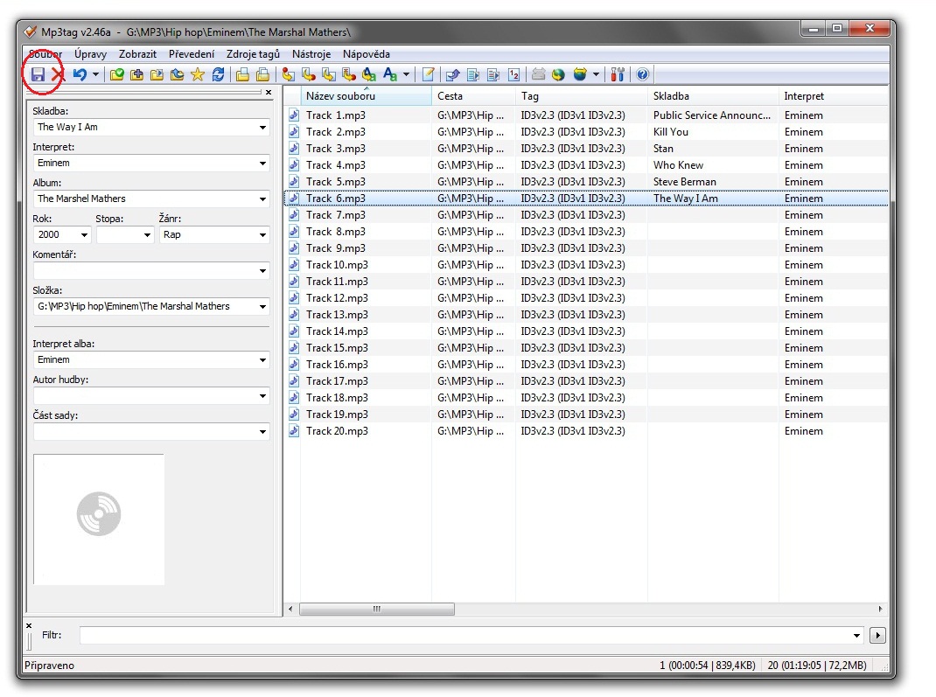Click the horizontal scrollbar thumb in file list
Screen dimensions: 936x697
tap(377, 609)
